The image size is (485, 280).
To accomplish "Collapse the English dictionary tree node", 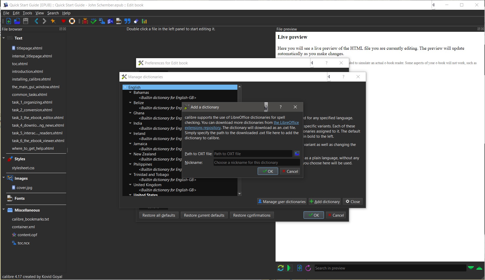I will click(x=125, y=87).
